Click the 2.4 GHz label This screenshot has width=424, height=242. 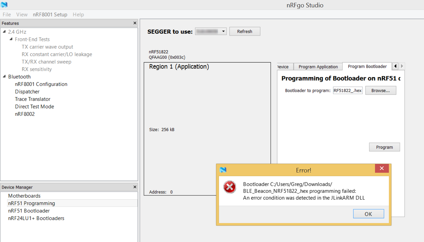pos(17,32)
